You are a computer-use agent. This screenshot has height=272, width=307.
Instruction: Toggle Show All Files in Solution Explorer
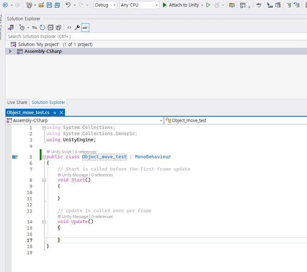[x=58, y=28]
